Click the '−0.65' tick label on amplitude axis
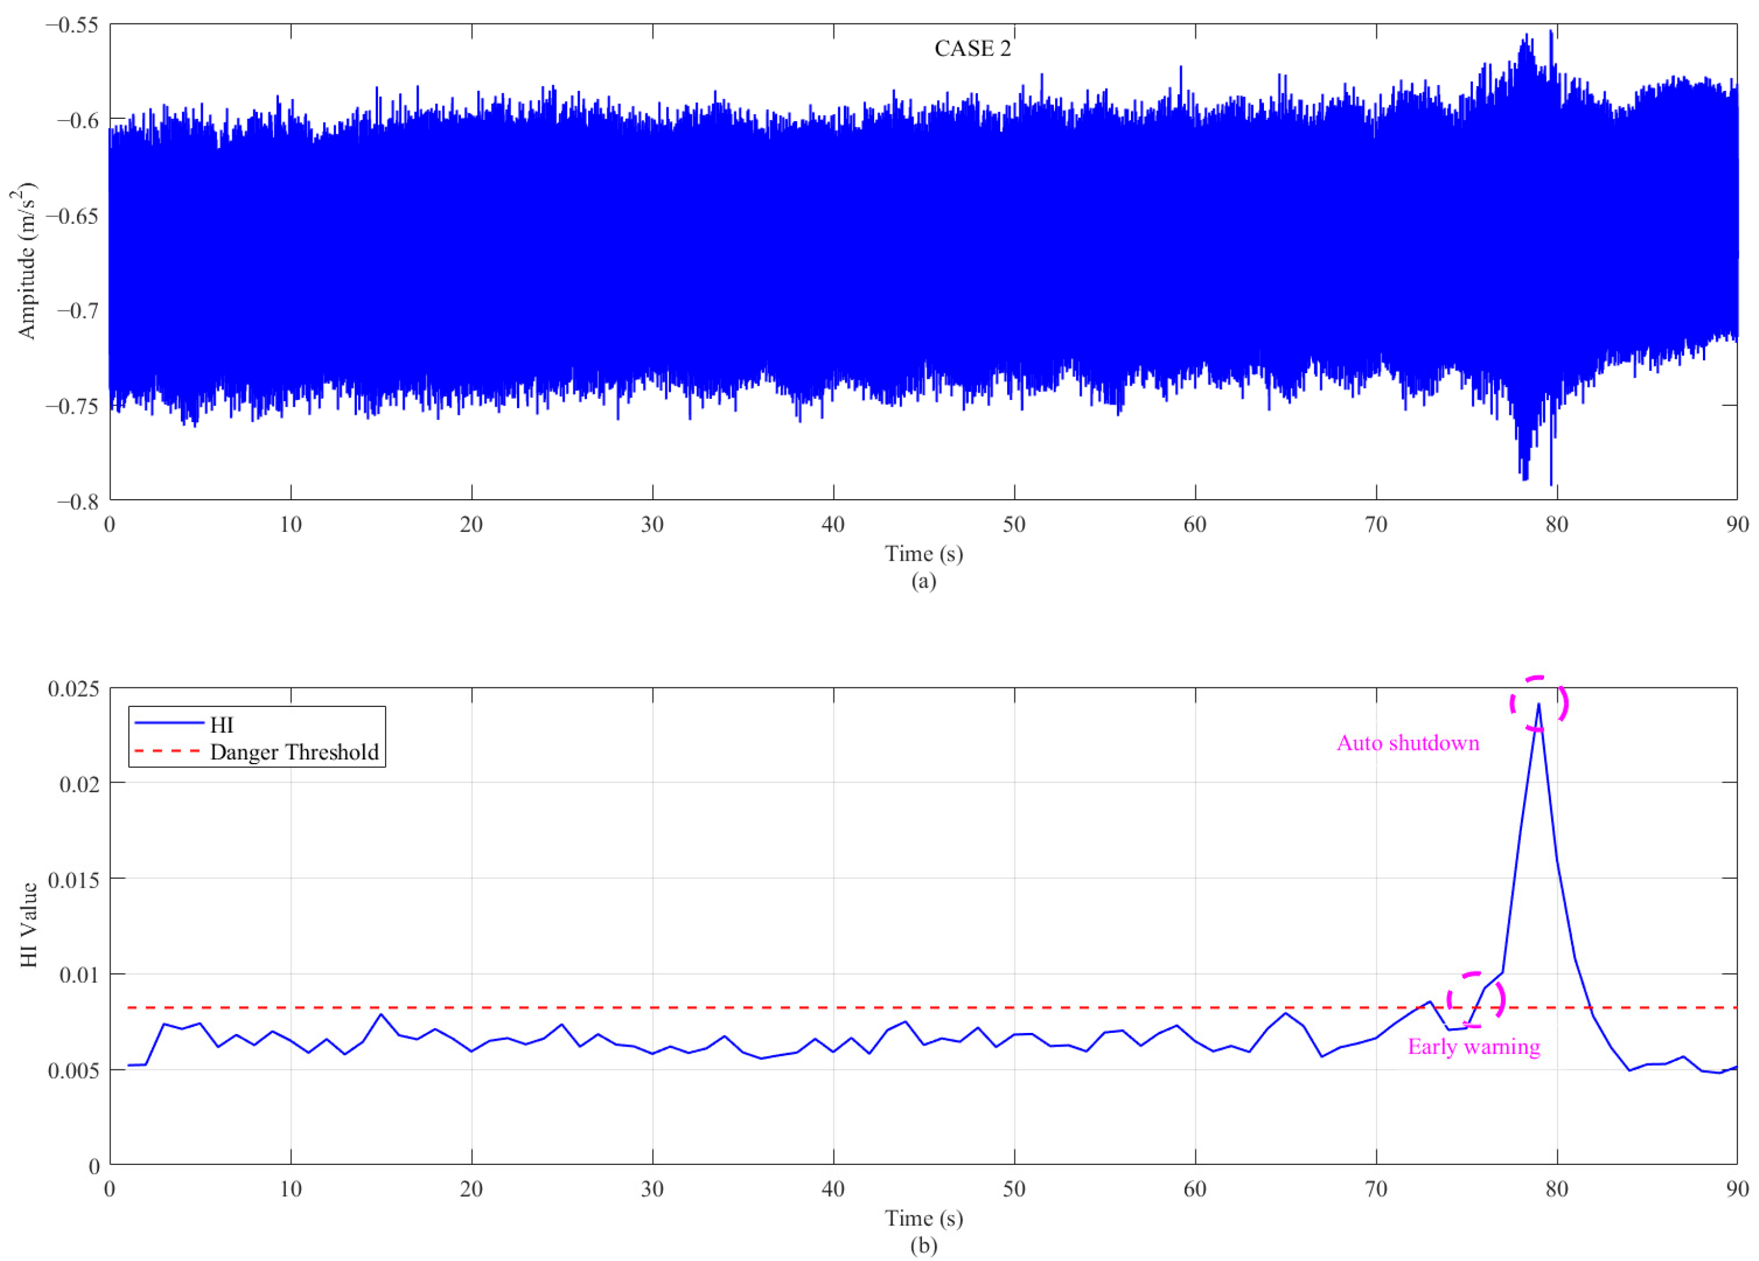Screen dimensions: 1759x1261 [x=72, y=216]
